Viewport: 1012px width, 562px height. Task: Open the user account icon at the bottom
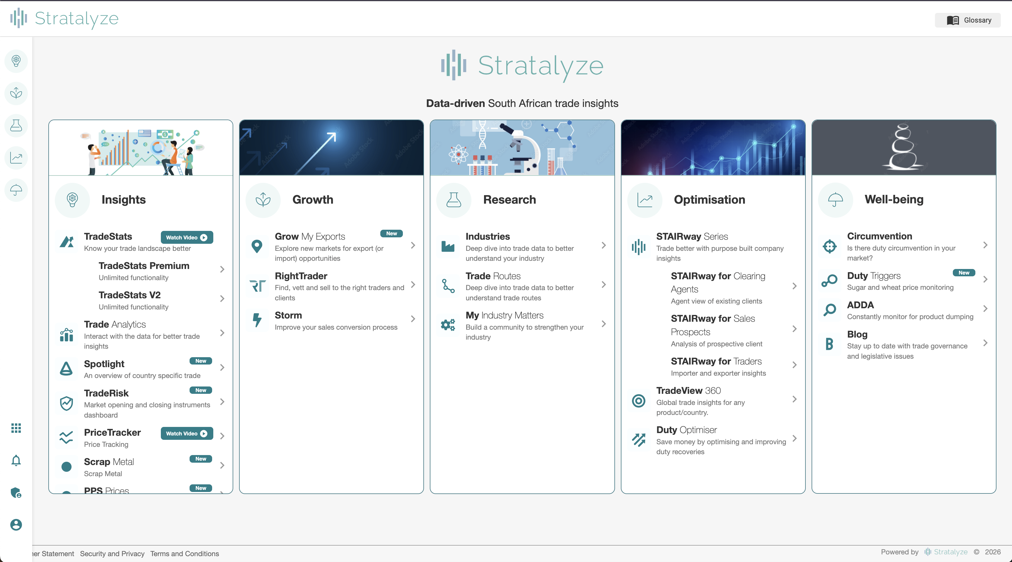pyautogui.click(x=16, y=525)
